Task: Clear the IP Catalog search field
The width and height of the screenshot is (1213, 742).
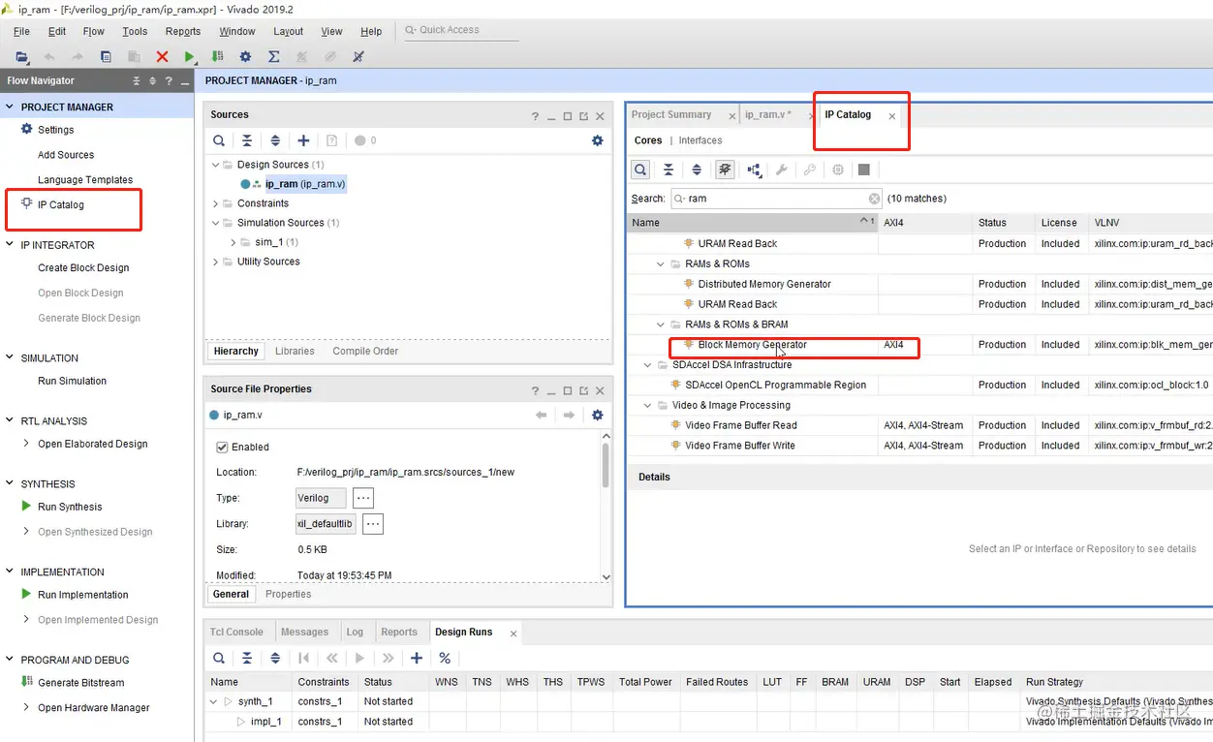Action: [874, 199]
